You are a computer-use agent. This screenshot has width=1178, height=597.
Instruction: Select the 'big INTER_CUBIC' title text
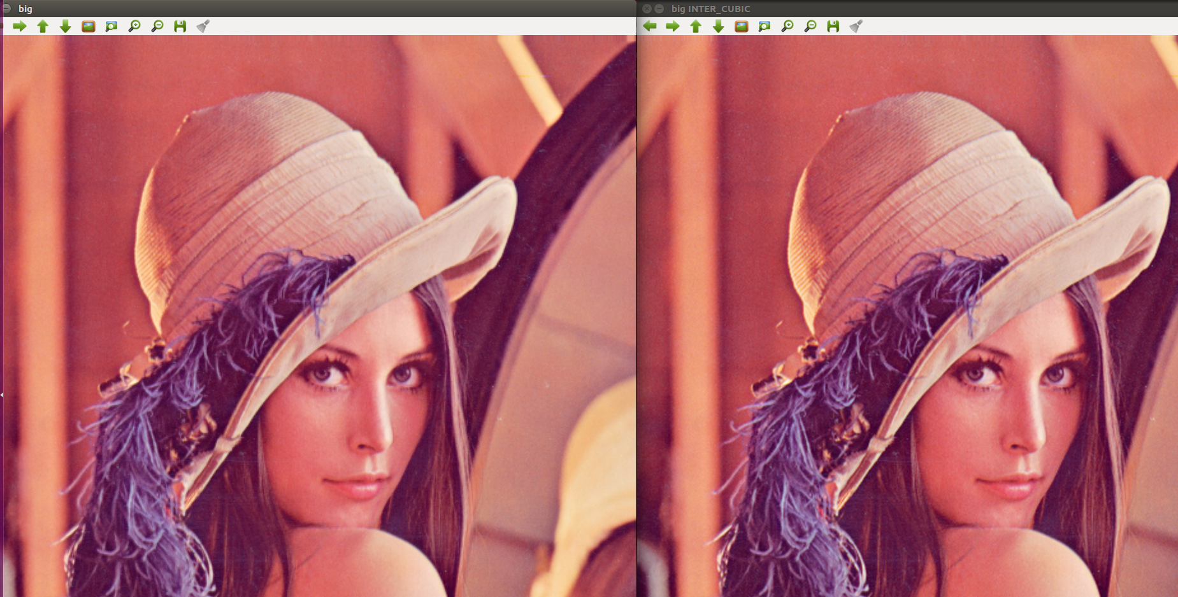[x=711, y=9]
